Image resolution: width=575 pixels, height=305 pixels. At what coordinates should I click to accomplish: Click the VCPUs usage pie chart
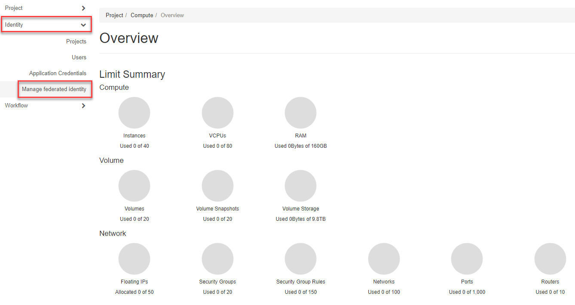click(x=217, y=113)
